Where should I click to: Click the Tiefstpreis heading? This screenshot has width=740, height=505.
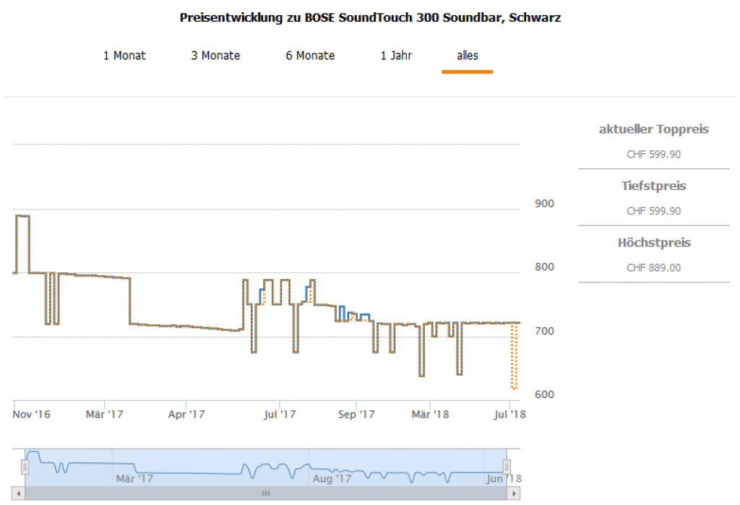coord(653,186)
